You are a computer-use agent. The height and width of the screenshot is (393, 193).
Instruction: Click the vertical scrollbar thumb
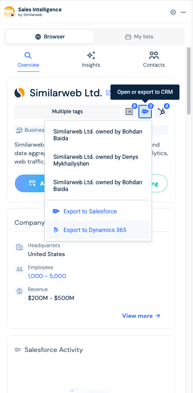pyautogui.click(x=189, y=80)
